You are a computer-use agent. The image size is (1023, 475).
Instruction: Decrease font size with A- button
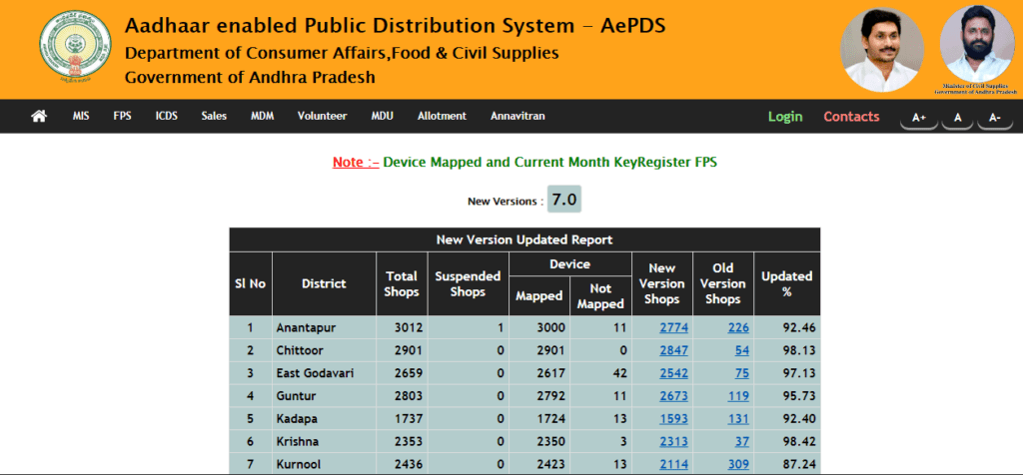[x=995, y=118]
